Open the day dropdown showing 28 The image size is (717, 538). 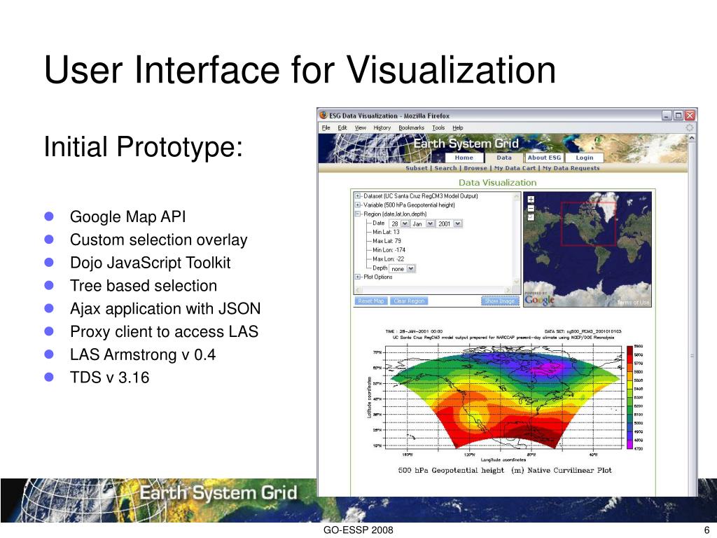point(405,223)
